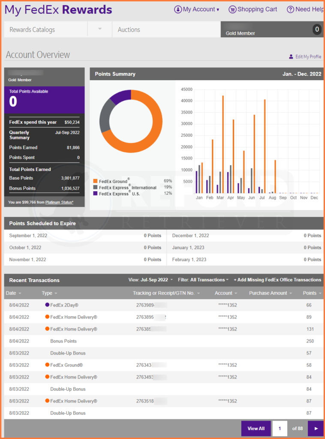
Task: Click the View All button
Action: (x=256, y=428)
